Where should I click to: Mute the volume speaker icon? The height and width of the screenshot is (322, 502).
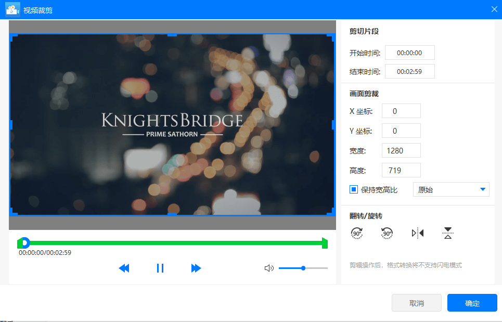pos(269,268)
